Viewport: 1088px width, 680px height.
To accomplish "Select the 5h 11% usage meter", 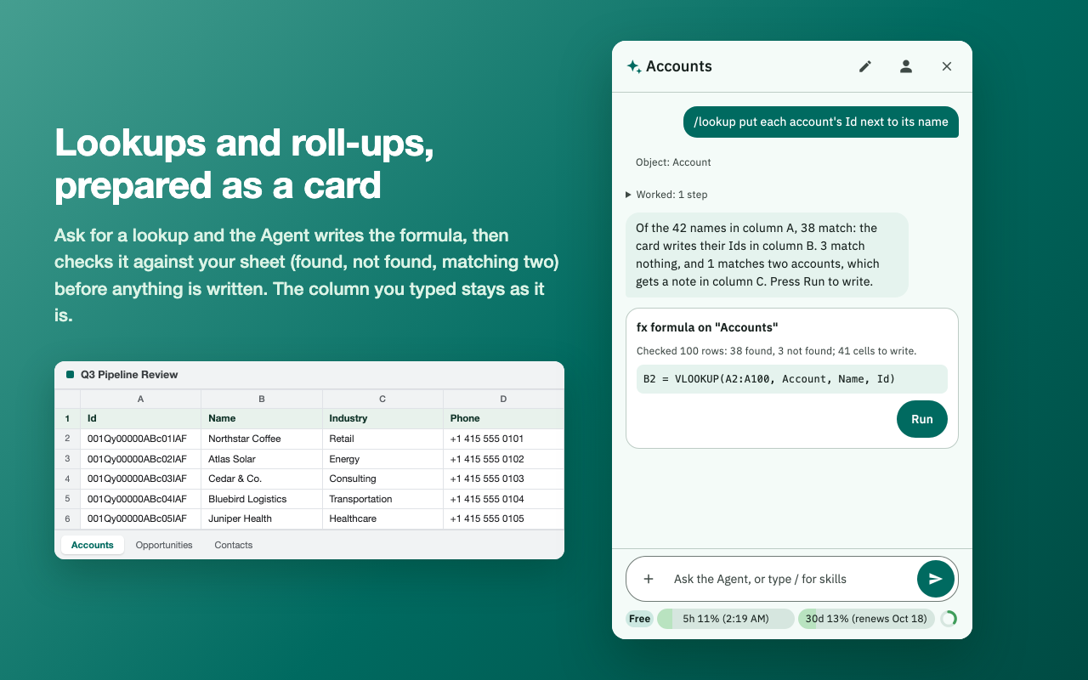I will coord(726,619).
